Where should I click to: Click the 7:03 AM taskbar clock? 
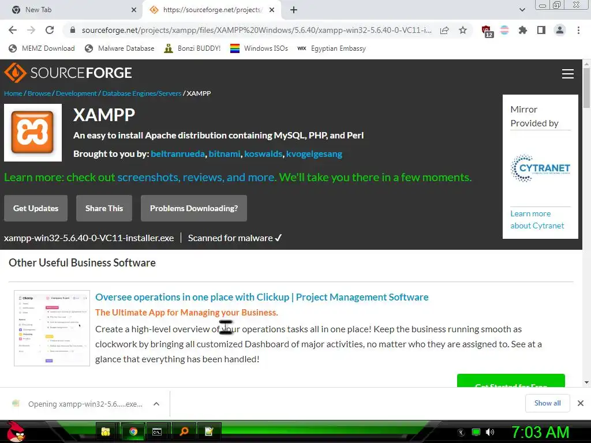point(540,432)
